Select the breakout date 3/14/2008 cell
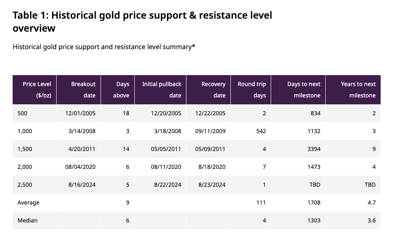 pyautogui.click(x=83, y=131)
